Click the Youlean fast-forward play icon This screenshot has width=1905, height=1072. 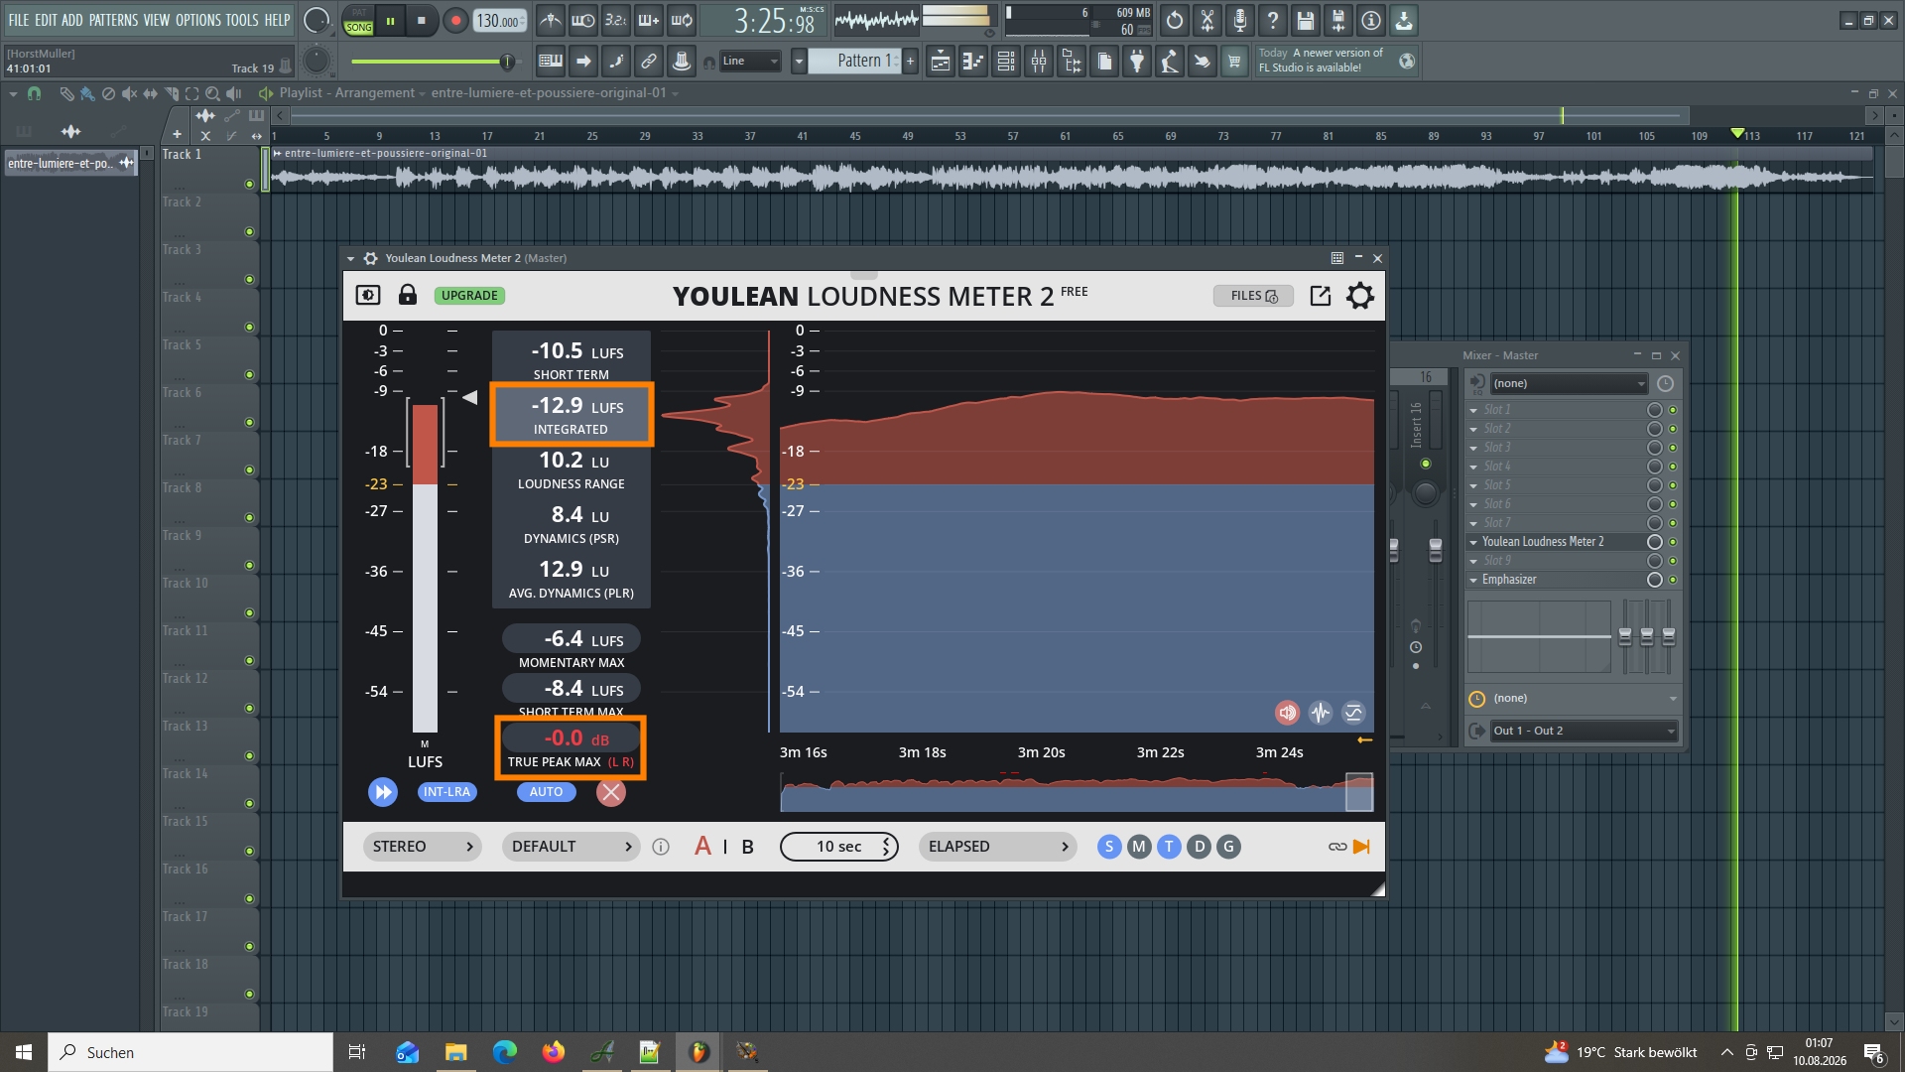coord(383,792)
